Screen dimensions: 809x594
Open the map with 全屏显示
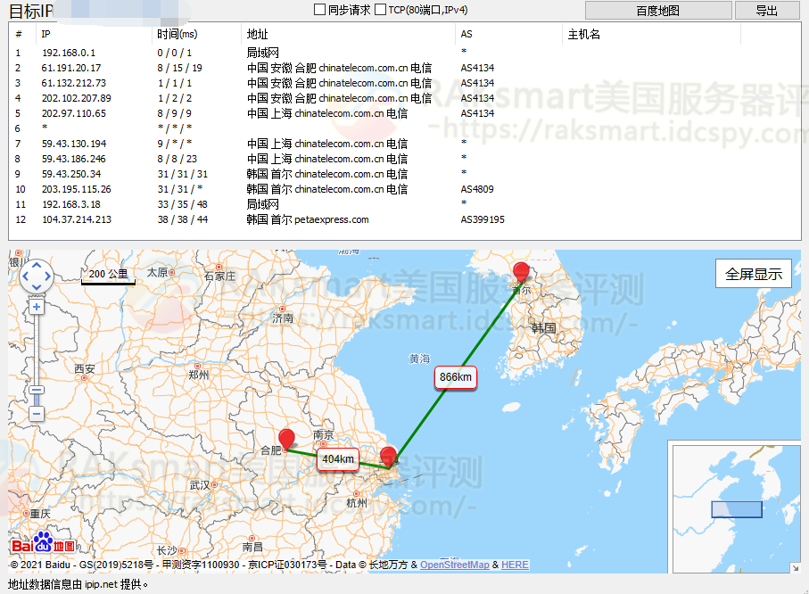click(754, 274)
